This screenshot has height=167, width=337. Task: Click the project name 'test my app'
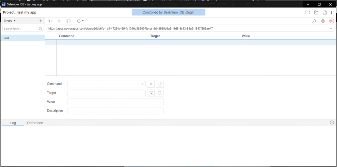pos(27,12)
